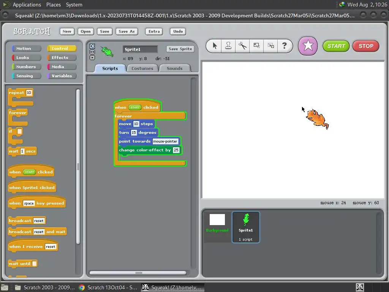This screenshot has height=292, width=389.
Task: Open help with the question mark tool
Action: click(x=284, y=46)
